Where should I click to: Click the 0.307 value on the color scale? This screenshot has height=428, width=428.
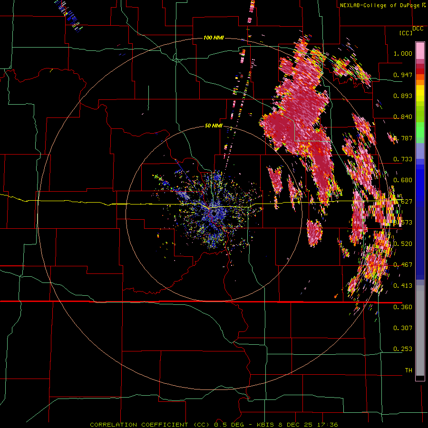click(403, 328)
